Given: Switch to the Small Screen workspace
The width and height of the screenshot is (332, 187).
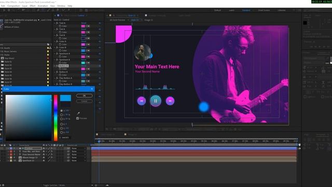Looking at the screenshot, I should [264, 10].
